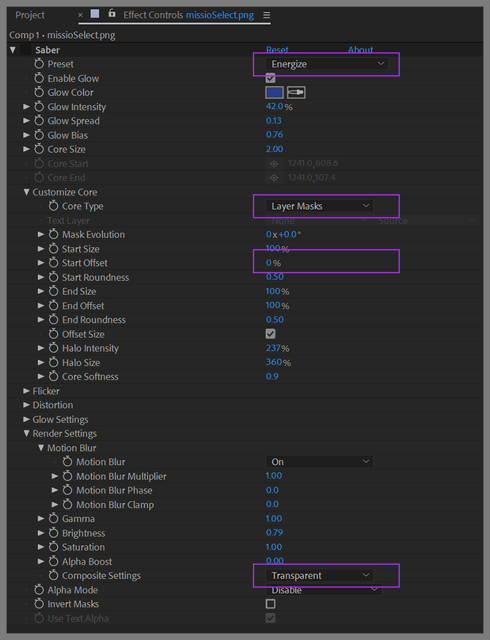Click the Glow Intensity value 42.0
Screen dimensions: 490x640
tap(274, 106)
